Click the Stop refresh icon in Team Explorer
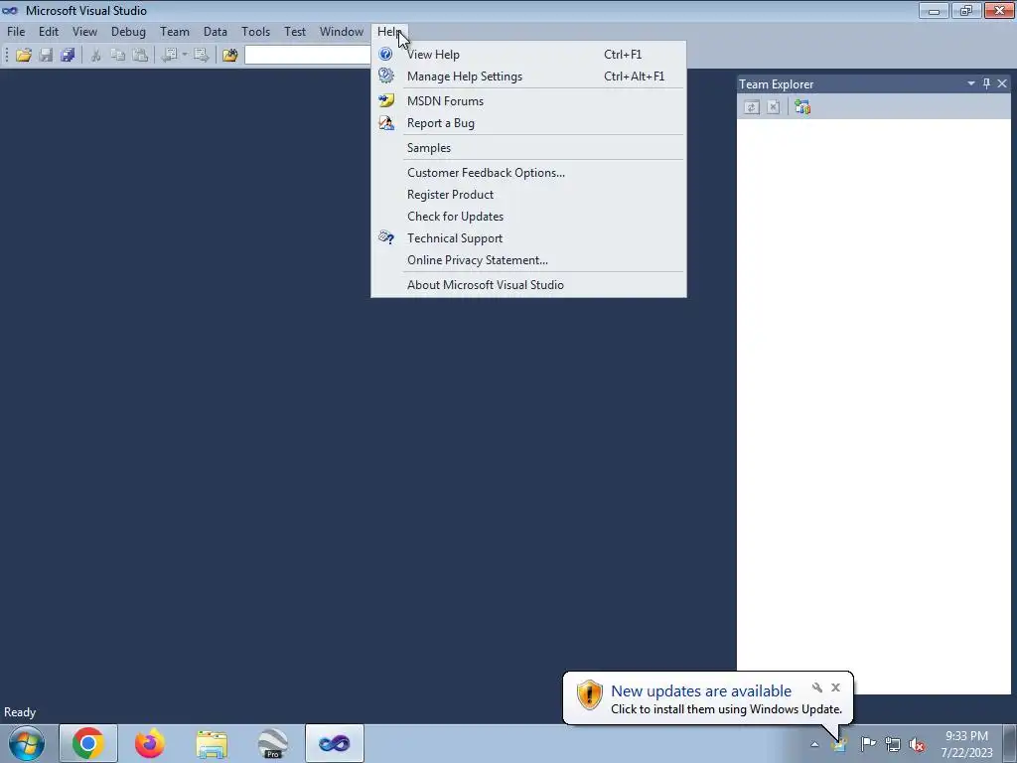The height and width of the screenshot is (763, 1017). (x=773, y=107)
